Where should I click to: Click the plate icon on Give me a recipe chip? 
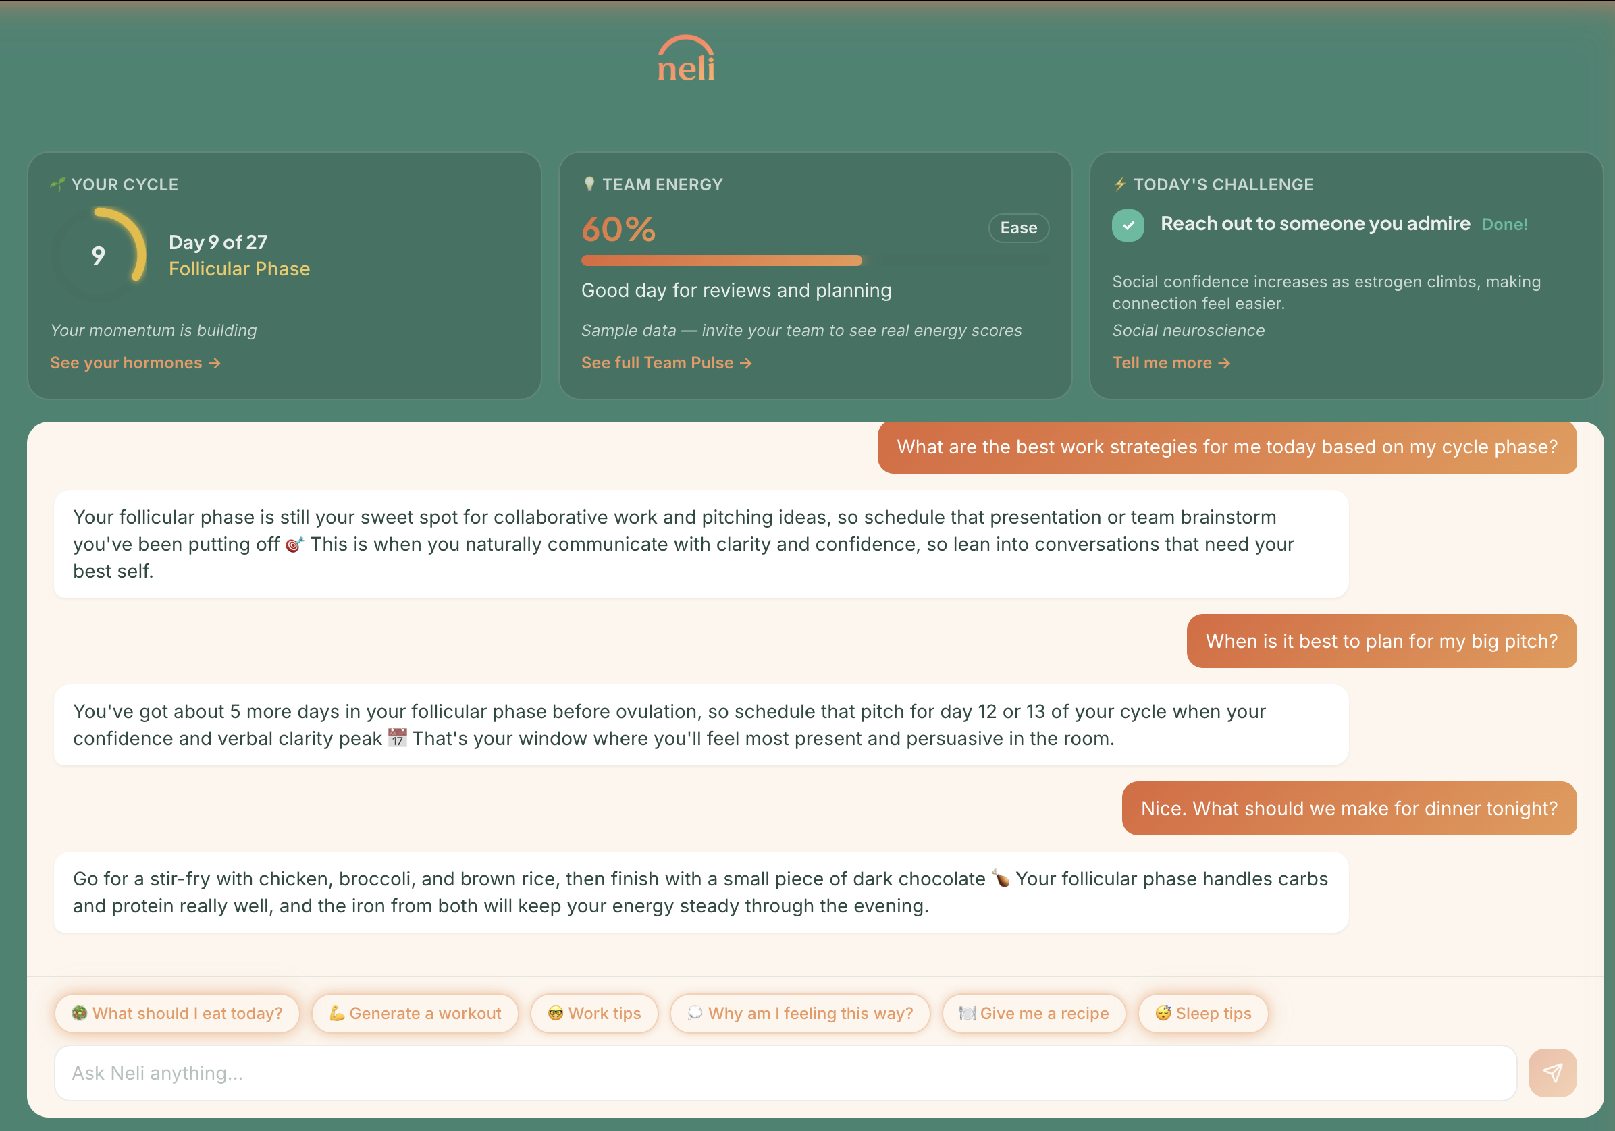tap(968, 1013)
